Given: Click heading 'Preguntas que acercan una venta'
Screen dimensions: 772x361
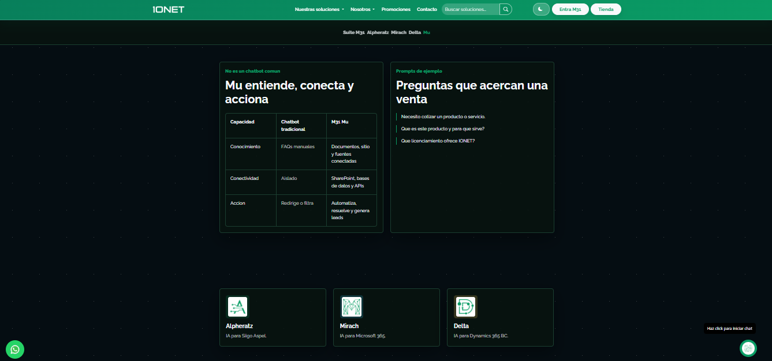Looking at the screenshot, I should pos(472,92).
